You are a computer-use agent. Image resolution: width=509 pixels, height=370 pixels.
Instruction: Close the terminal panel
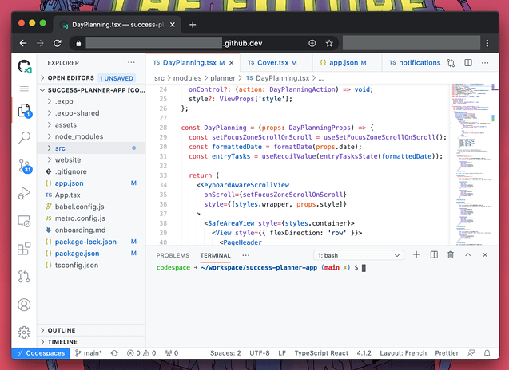pos(485,255)
